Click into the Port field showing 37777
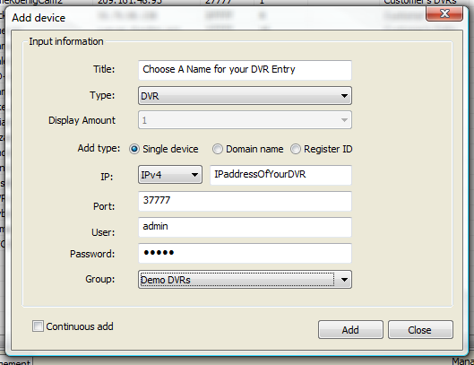This screenshot has height=365, width=474. [245, 201]
